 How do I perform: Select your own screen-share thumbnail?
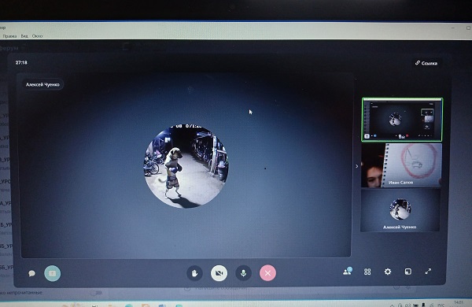402,120
